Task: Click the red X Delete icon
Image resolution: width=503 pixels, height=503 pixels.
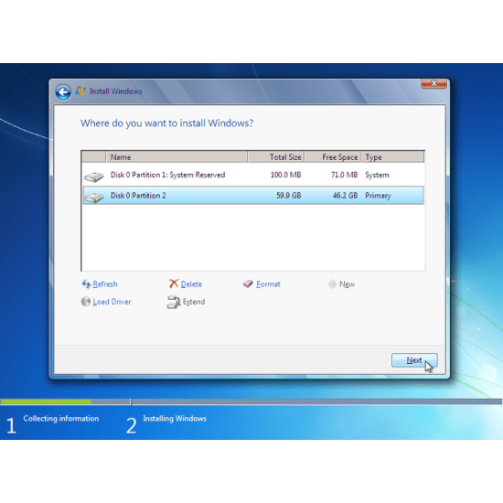Action: tap(174, 284)
